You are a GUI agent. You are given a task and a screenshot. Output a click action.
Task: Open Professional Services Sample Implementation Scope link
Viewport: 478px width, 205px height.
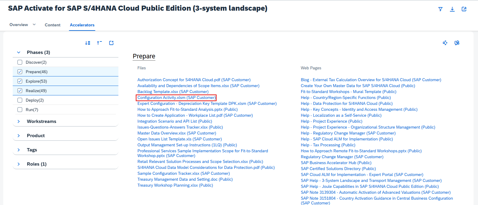pyautogui.click(x=203, y=153)
